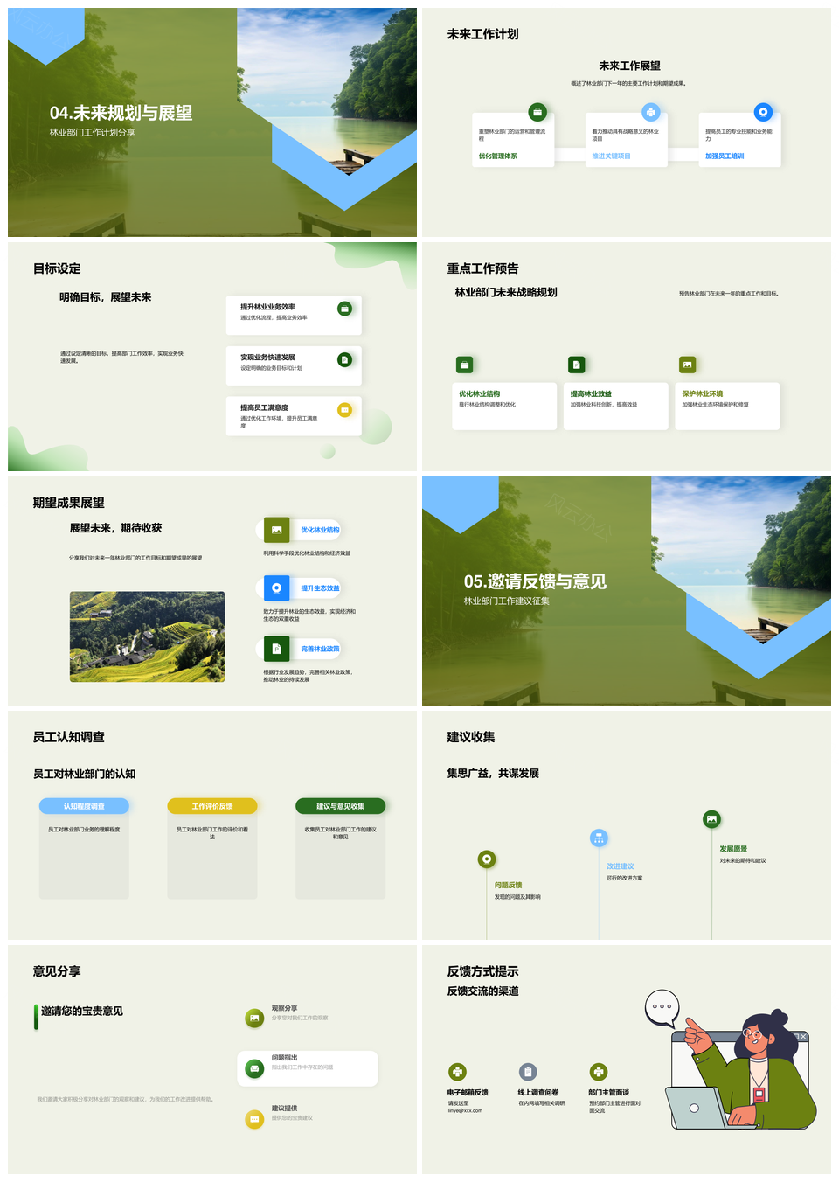Viewport: 839px width, 1182px height.
Task: Click the light blue icon above 推进关键项目
Action: 650,112
